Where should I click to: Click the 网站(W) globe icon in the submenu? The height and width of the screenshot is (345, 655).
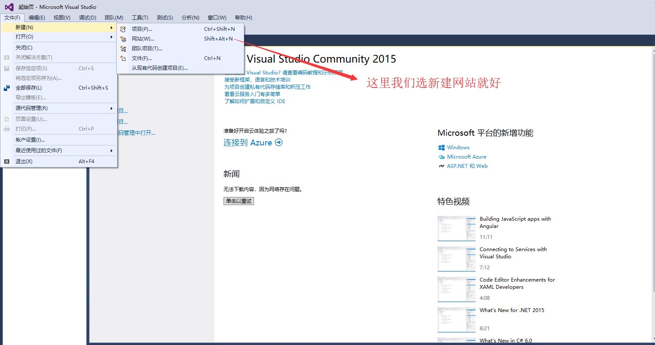(x=123, y=38)
